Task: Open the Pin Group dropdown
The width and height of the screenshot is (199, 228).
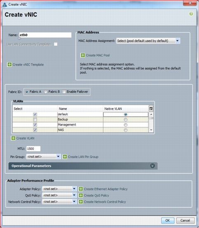Action: (x=43, y=157)
